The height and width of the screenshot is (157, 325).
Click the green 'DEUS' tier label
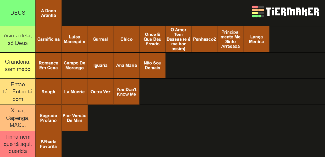click(x=18, y=13)
